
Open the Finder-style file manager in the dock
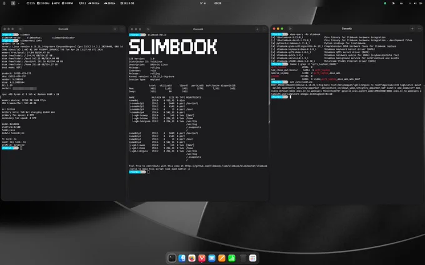(182, 258)
